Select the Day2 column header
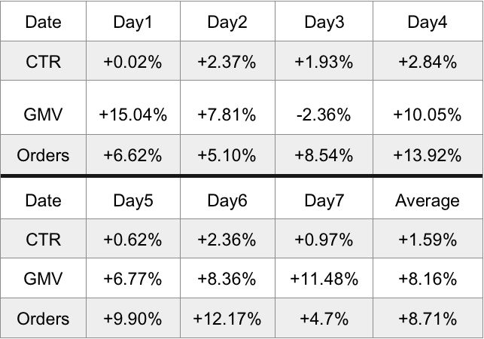The width and height of the screenshot is (484, 339). point(227,22)
